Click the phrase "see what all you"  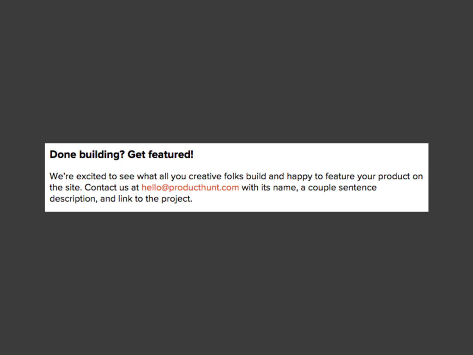(152, 176)
